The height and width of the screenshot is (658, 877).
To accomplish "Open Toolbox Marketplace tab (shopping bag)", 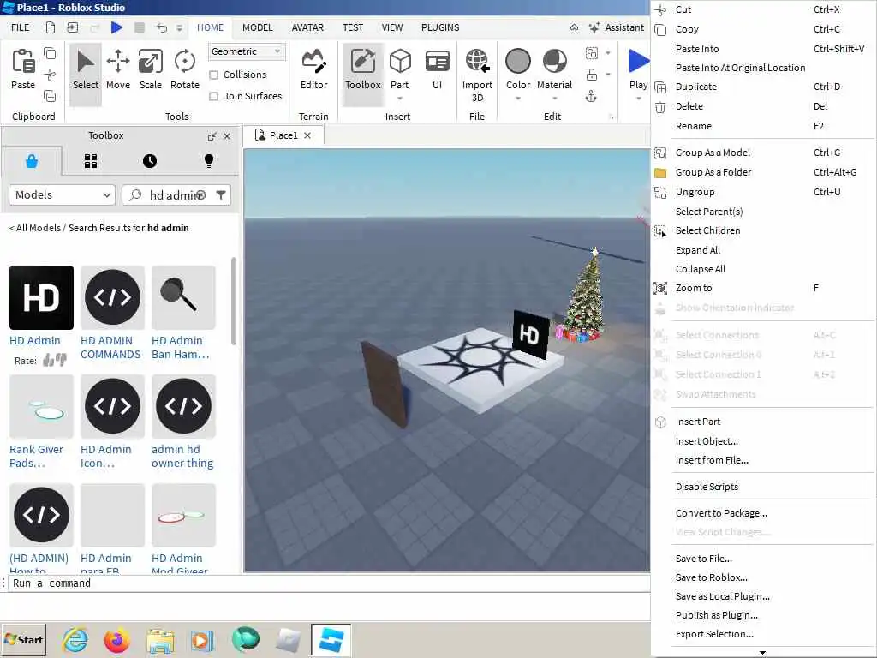I will [x=32, y=161].
